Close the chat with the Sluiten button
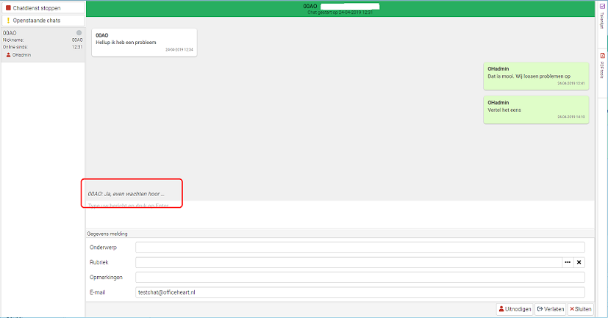The height and width of the screenshot is (318, 608). coord(581,309)
